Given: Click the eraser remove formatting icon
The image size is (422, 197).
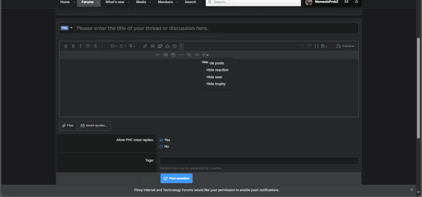Looking at the screenshot, I should click(66, 46).
